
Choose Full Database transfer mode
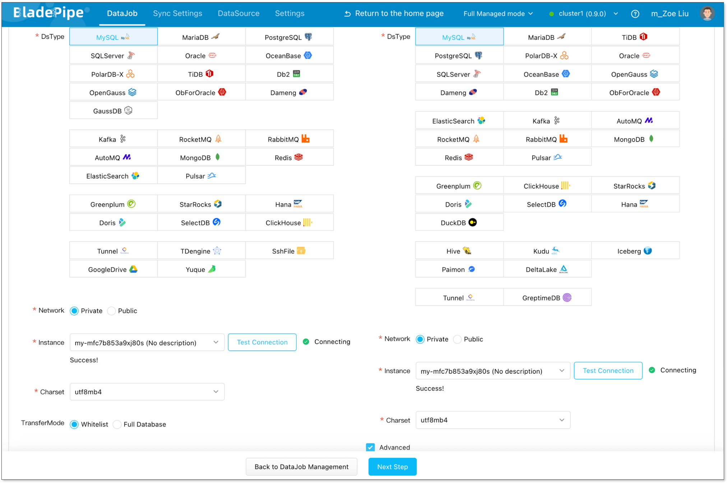[x=117, y=425]
